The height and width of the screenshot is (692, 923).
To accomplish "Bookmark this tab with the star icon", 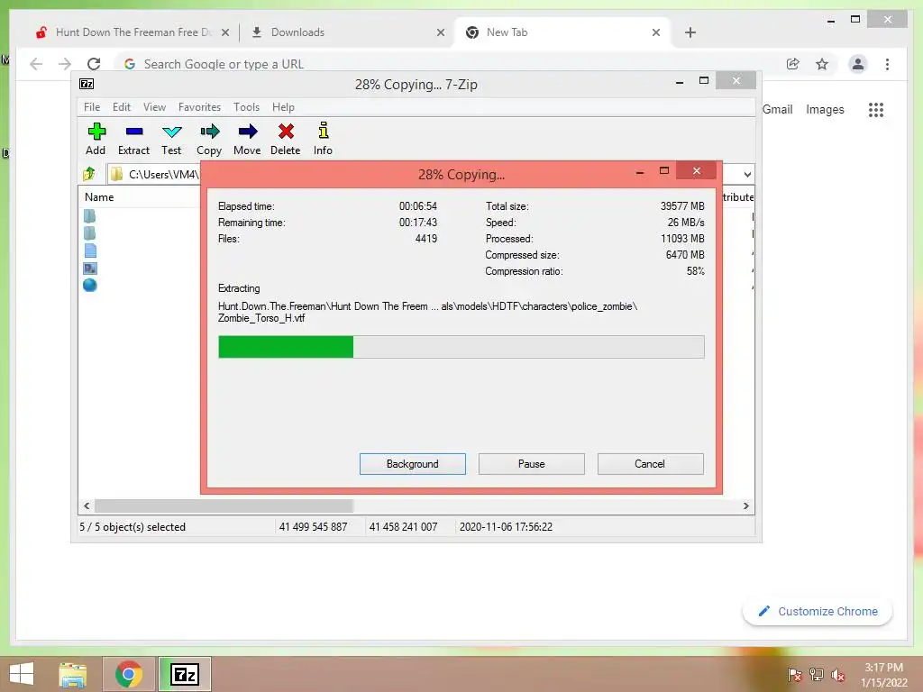I will pyautogui.click(x=822, y=64).
